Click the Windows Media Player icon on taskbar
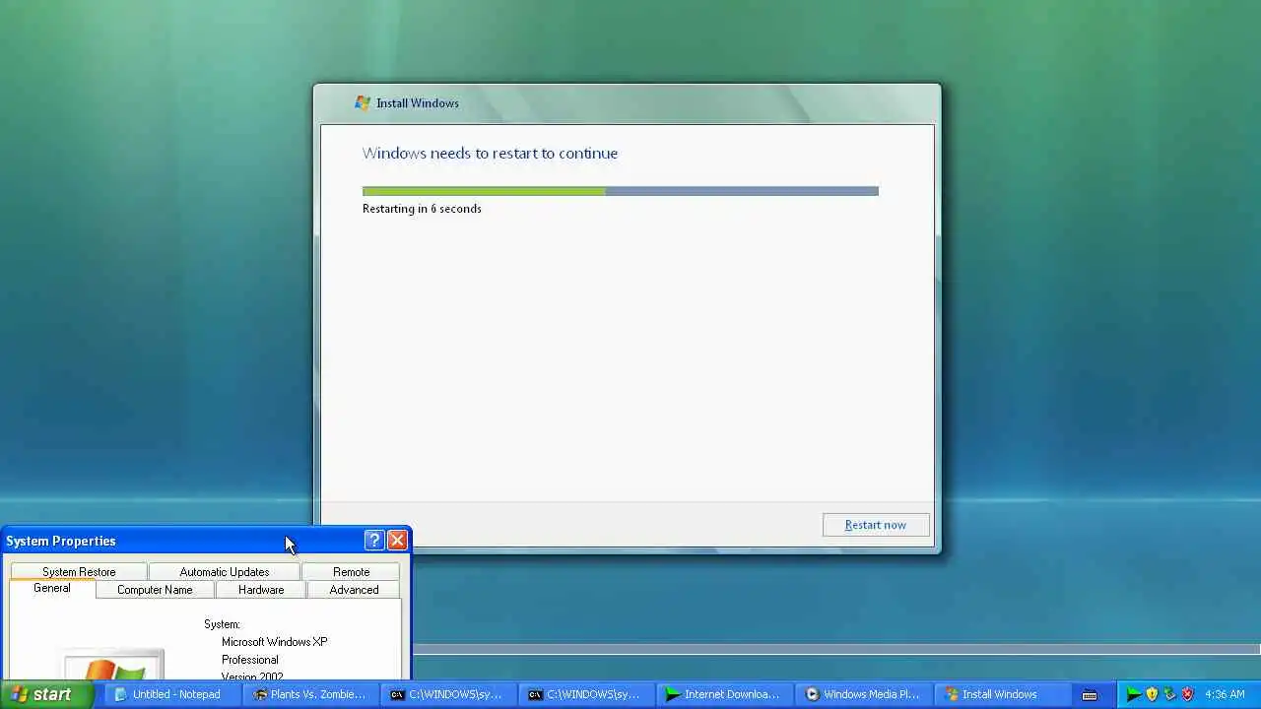1261x709 pixels. tap(813, 694)
